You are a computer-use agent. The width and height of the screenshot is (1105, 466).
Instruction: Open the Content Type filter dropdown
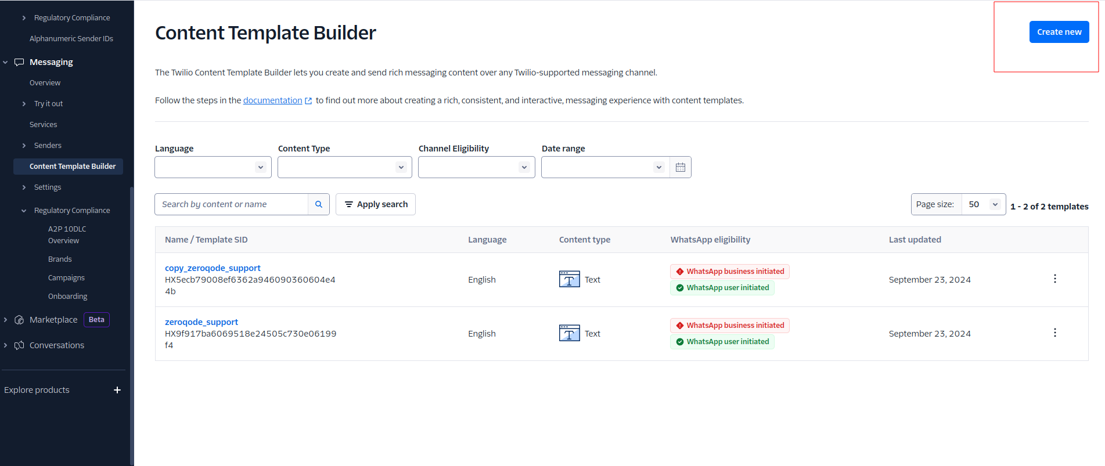(345, 167)
